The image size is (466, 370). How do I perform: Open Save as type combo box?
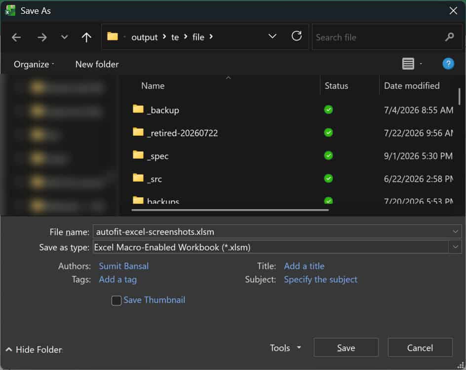pyautogui.click(x=277, y=247)
